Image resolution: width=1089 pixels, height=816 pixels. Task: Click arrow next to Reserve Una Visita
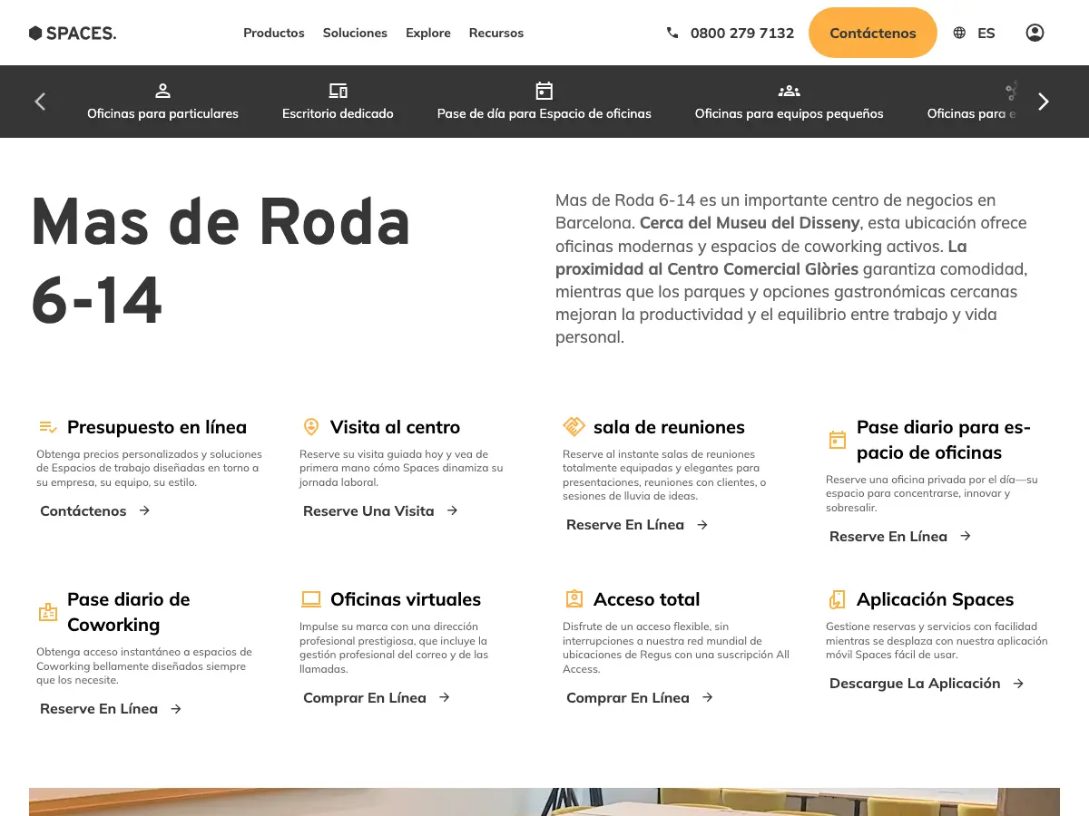pyautogui.click(x=452, y=510)
